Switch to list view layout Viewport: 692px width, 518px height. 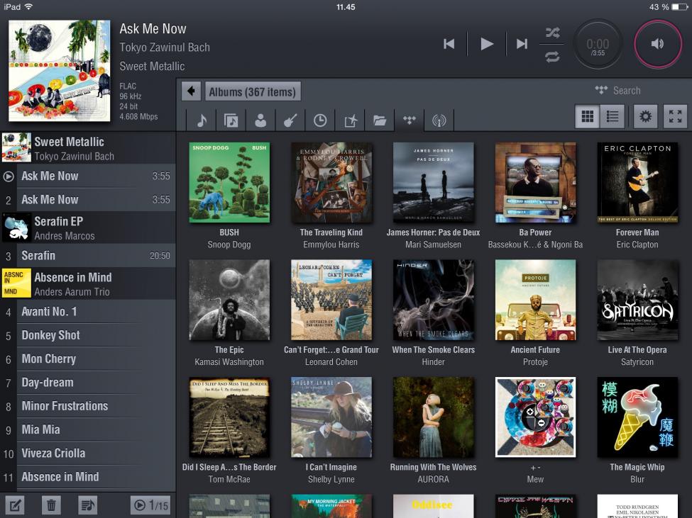(612, 116)
